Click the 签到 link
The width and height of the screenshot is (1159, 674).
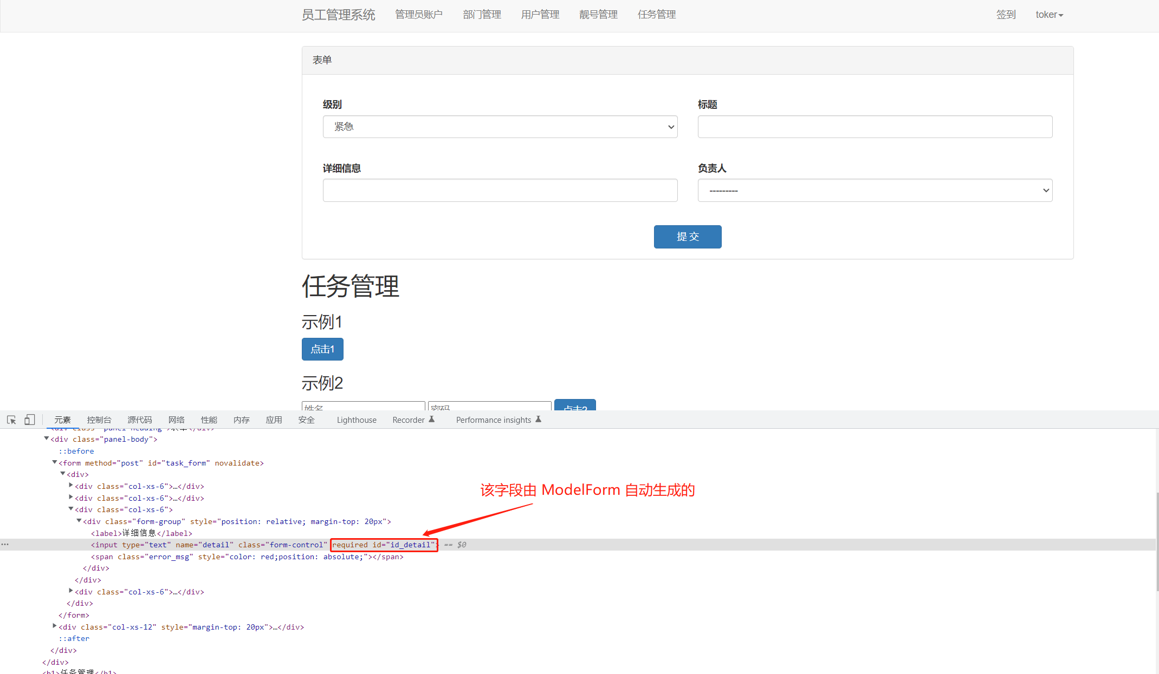click(x=1006, y=15)
